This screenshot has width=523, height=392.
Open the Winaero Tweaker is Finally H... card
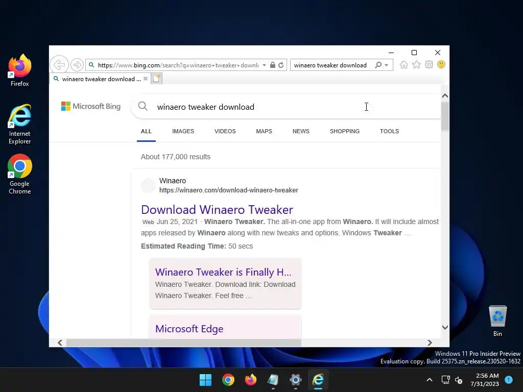pyautogui.click(x=225, y=283)
